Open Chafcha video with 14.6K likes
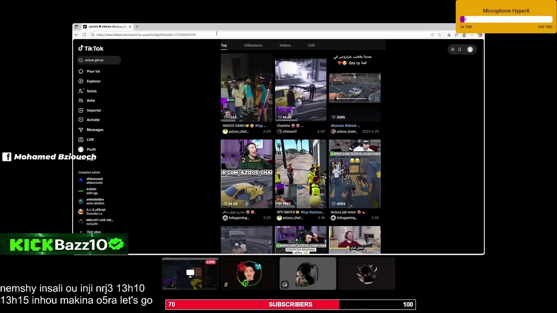The width and height of the screenshot is (557, 313). coord(300,90)
